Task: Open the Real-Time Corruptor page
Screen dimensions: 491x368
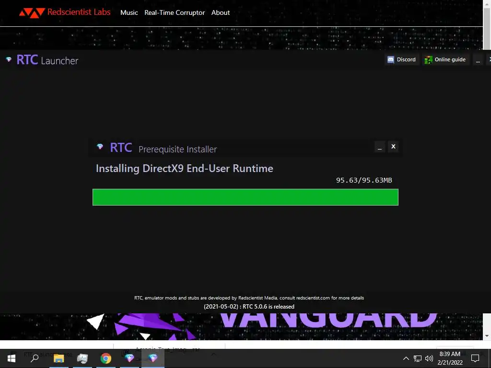Action: pos(175,12)
